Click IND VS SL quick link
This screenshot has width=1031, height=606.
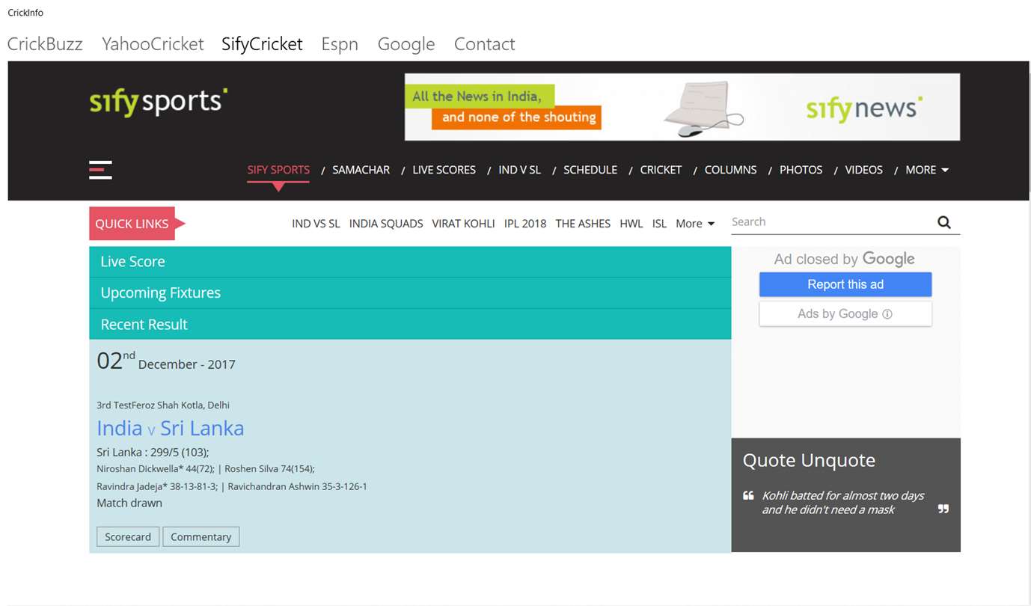coord(316,224)
